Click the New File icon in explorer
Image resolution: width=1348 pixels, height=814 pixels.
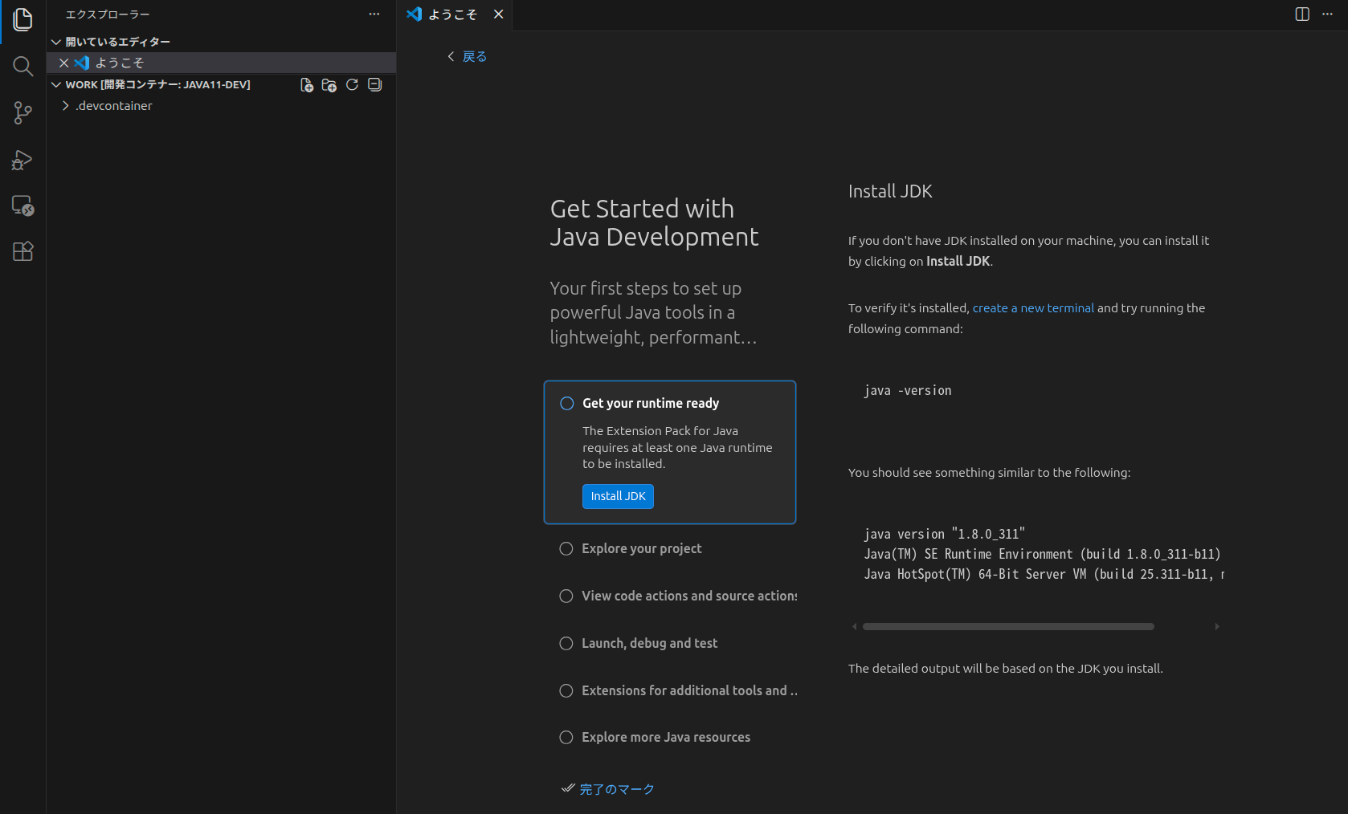(x=306, y=85)
